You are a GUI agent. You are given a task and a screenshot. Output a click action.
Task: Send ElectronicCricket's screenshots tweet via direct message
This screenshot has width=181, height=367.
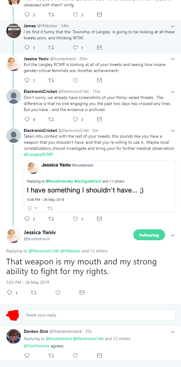99,119
